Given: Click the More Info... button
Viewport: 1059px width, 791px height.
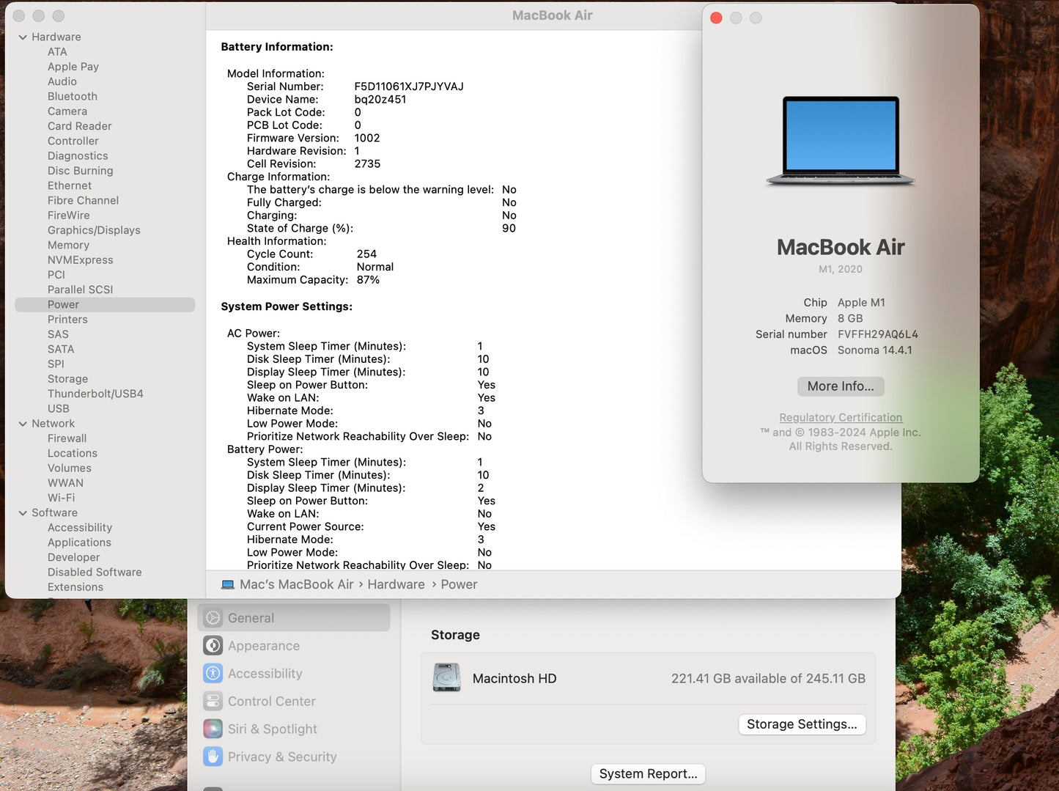Looking at the screenshot, I should [841, 386].
